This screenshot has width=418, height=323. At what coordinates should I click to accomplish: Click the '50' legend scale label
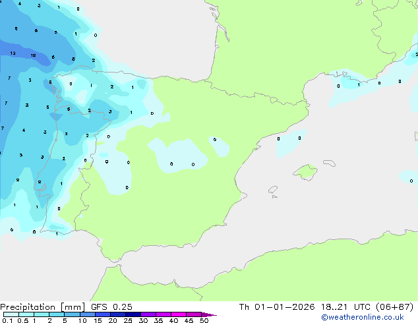[x=204, y=320]
